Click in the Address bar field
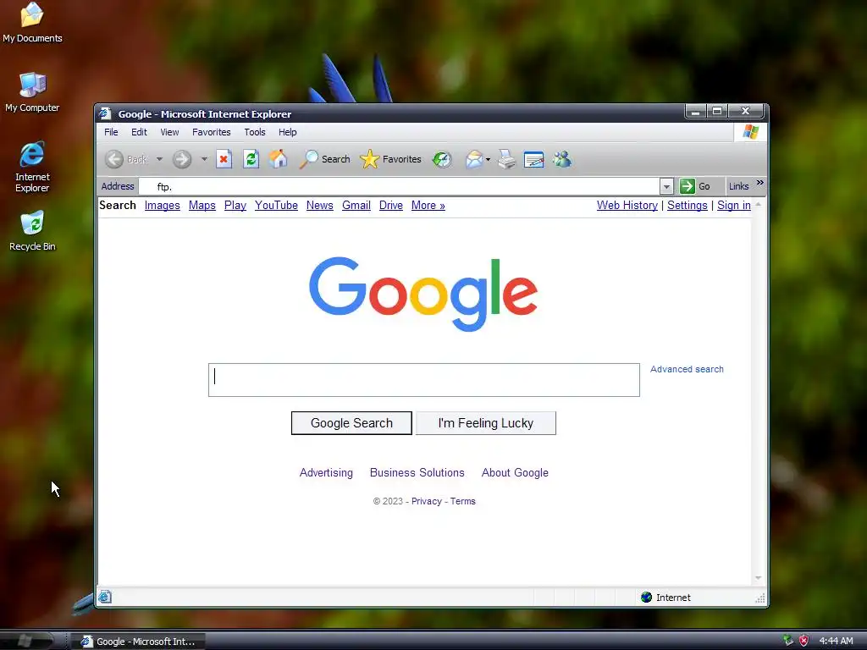 tap(400, 187)
